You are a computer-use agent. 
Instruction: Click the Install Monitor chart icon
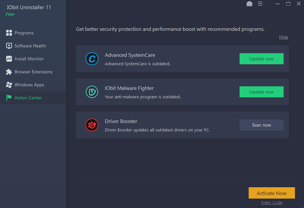[x=9, y=59]
